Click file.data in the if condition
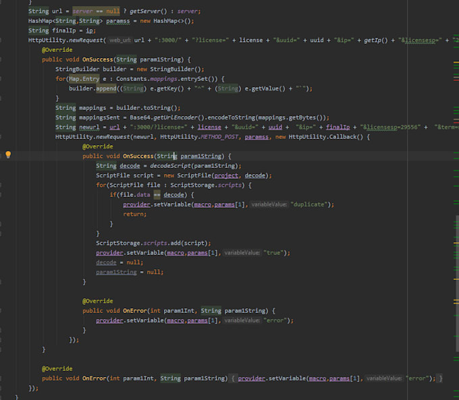Image resolution: width=459 pixels, height=400 pixels. click(x=135, y=194)
